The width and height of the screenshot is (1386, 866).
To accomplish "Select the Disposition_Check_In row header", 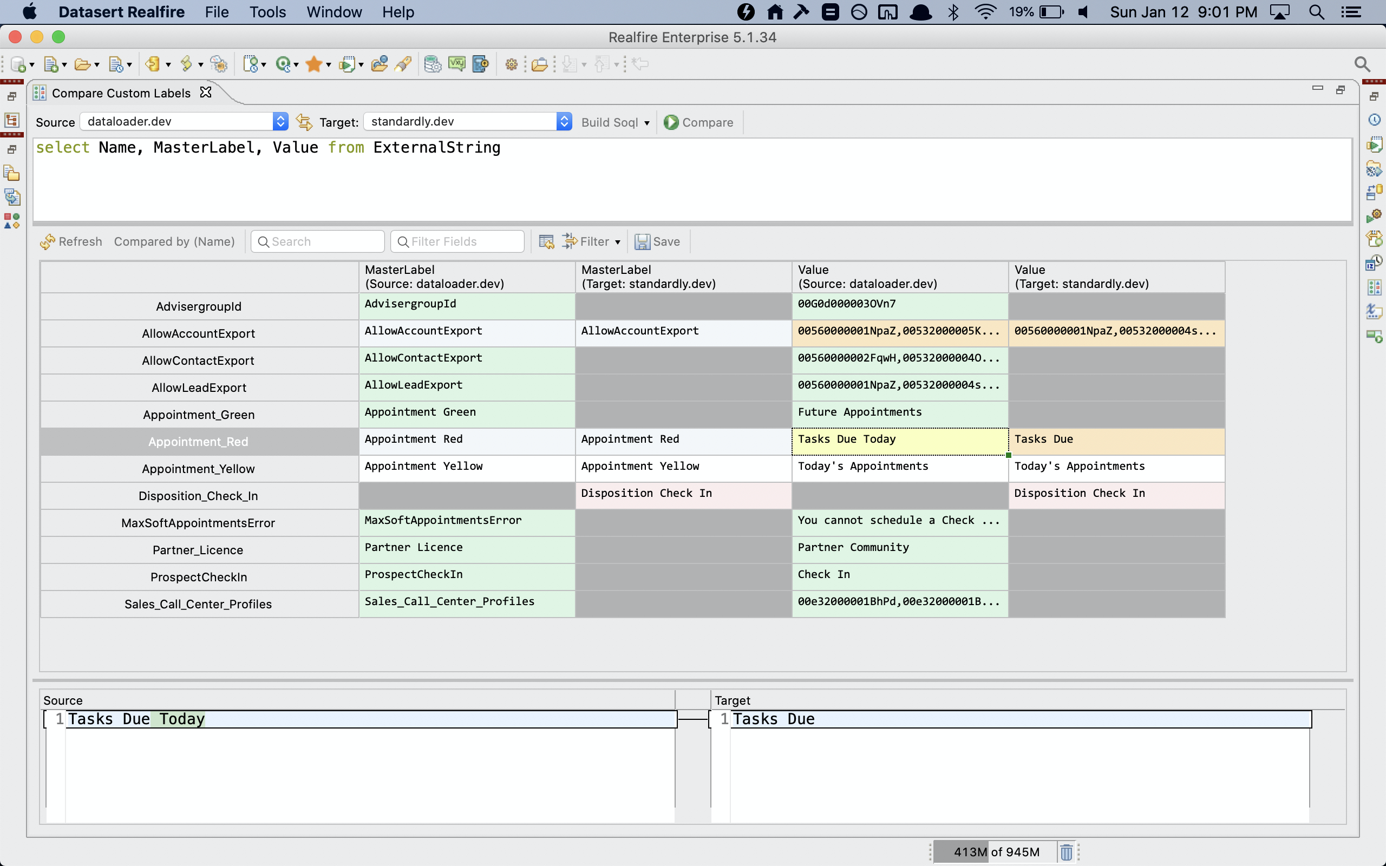I will (199, 496).
